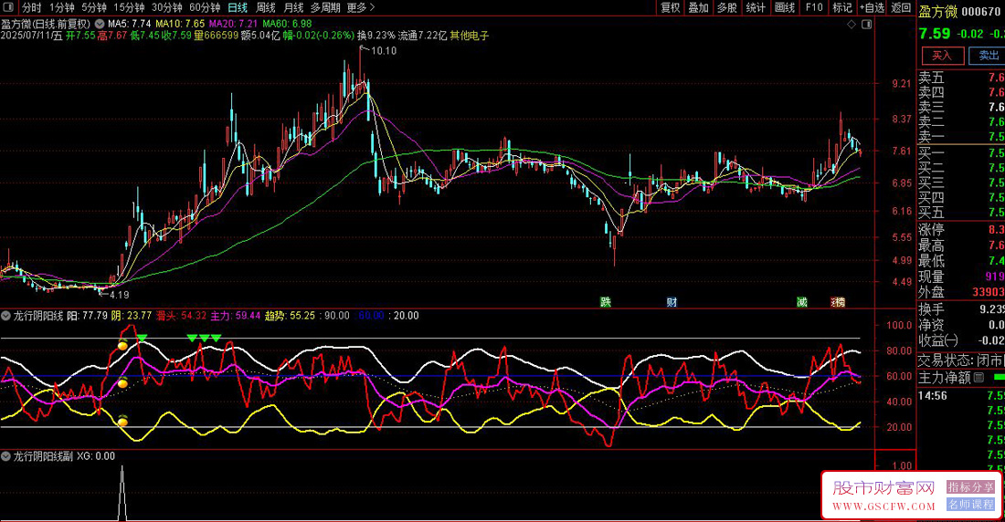Select the 月线 monthly chart tab

(x=293, y=7)
